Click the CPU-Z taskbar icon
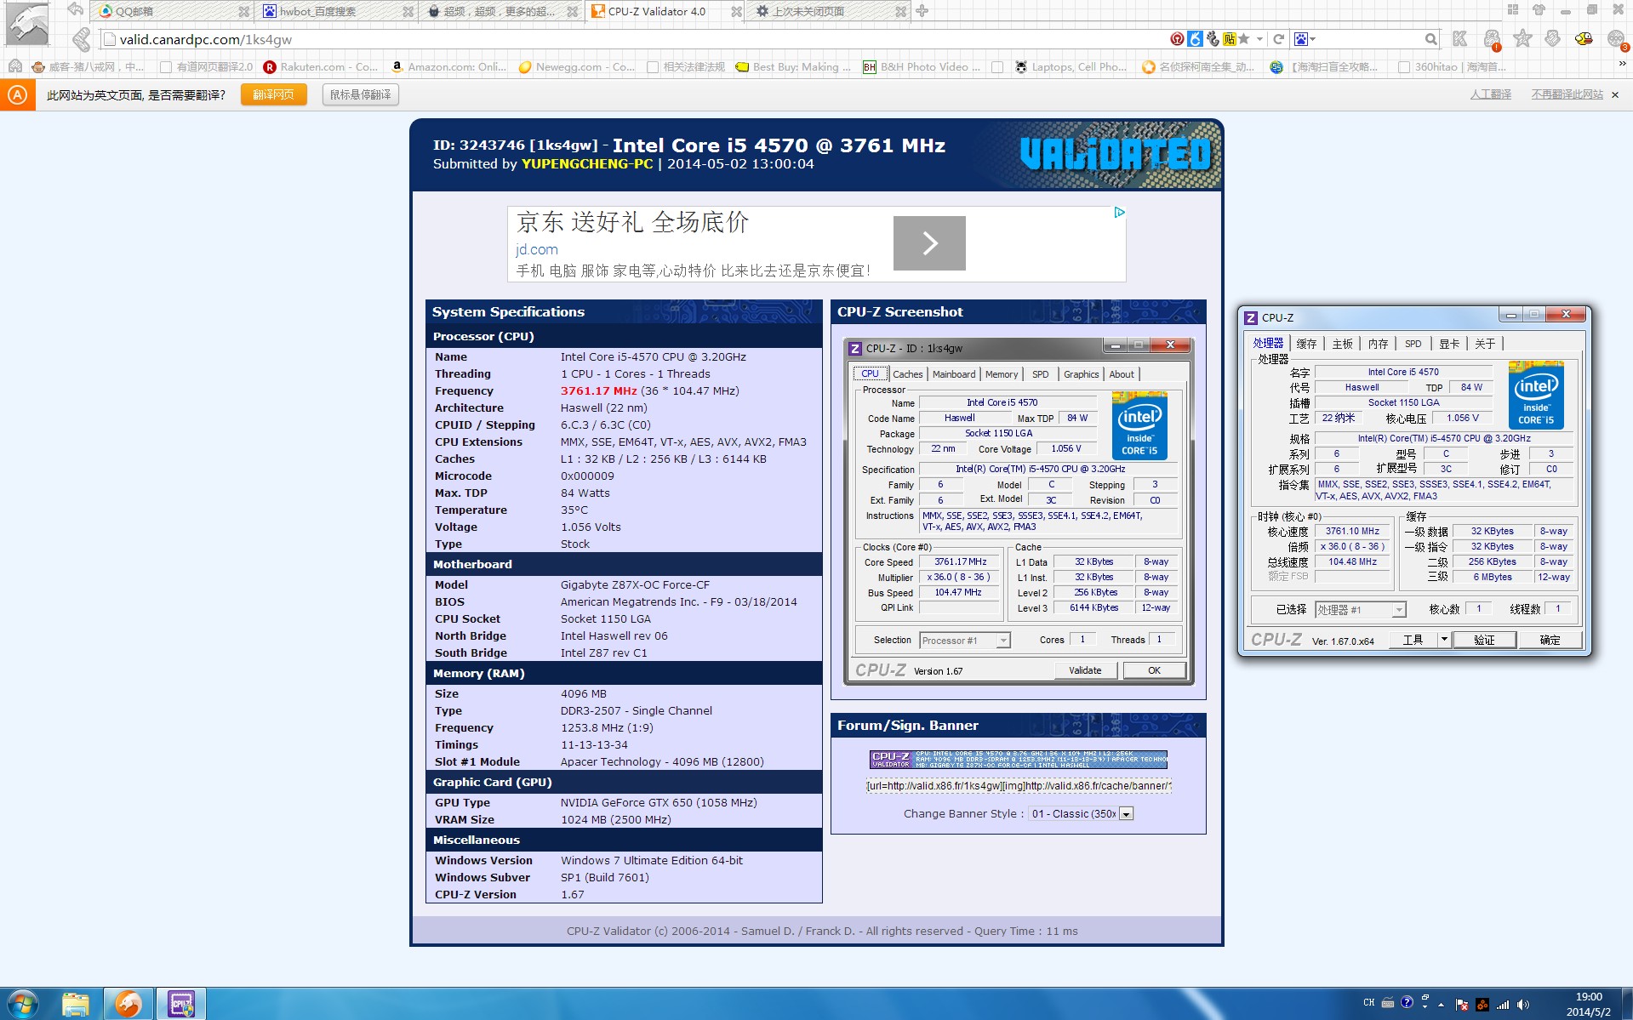 pos(180,1004)
